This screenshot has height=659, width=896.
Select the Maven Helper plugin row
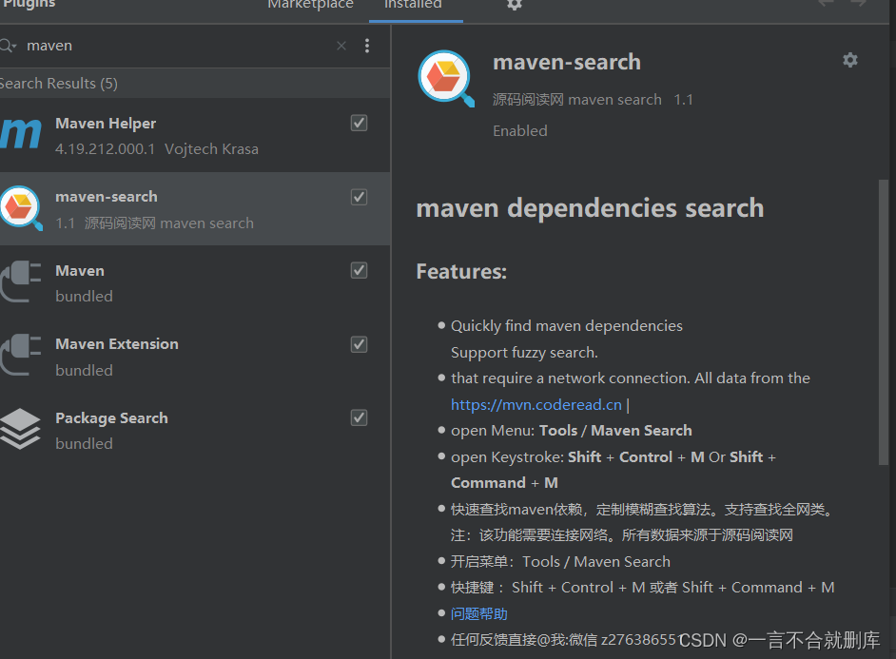click(x=195, y=135)
